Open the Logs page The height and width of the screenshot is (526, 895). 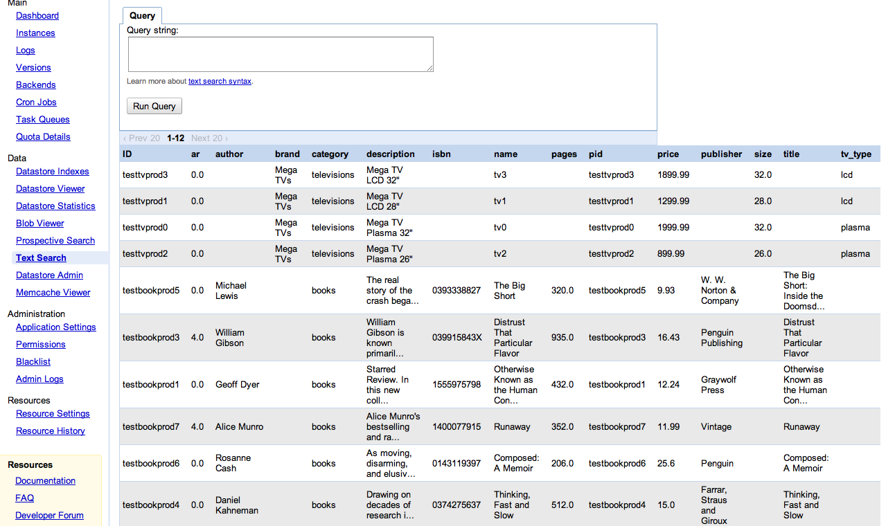pyautogui.click(x=26, y=50)
